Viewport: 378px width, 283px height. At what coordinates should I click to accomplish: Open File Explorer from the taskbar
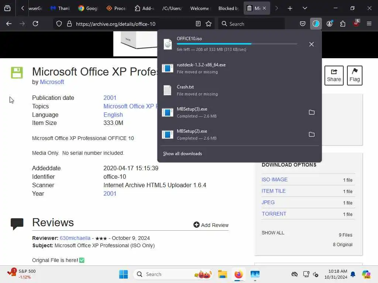tap(223, 274)
